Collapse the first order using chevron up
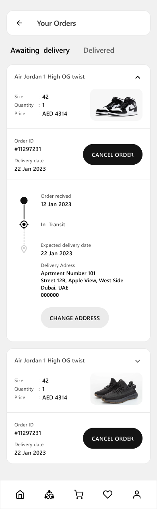Viewport: 157px width, 509px height. pos(138,77)
